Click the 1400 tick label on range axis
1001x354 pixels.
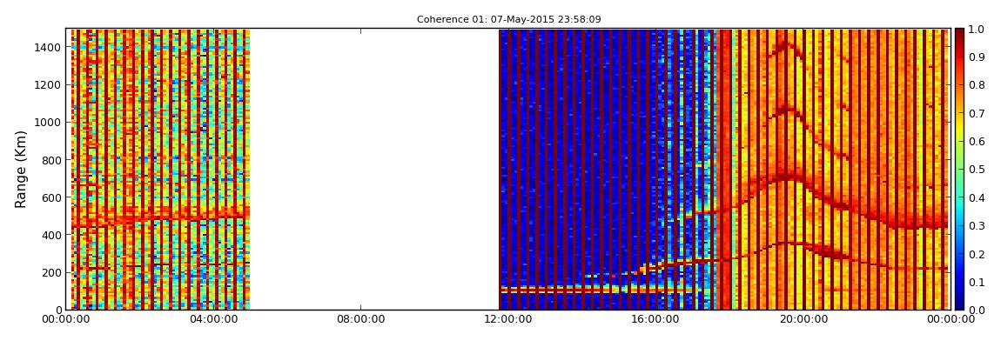(49, 47)
